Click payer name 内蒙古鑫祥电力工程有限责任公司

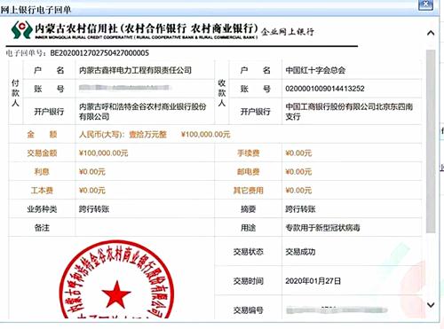tap(135, 70)
